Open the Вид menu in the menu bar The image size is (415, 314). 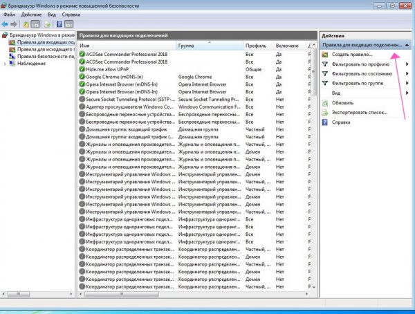point(52,15)
